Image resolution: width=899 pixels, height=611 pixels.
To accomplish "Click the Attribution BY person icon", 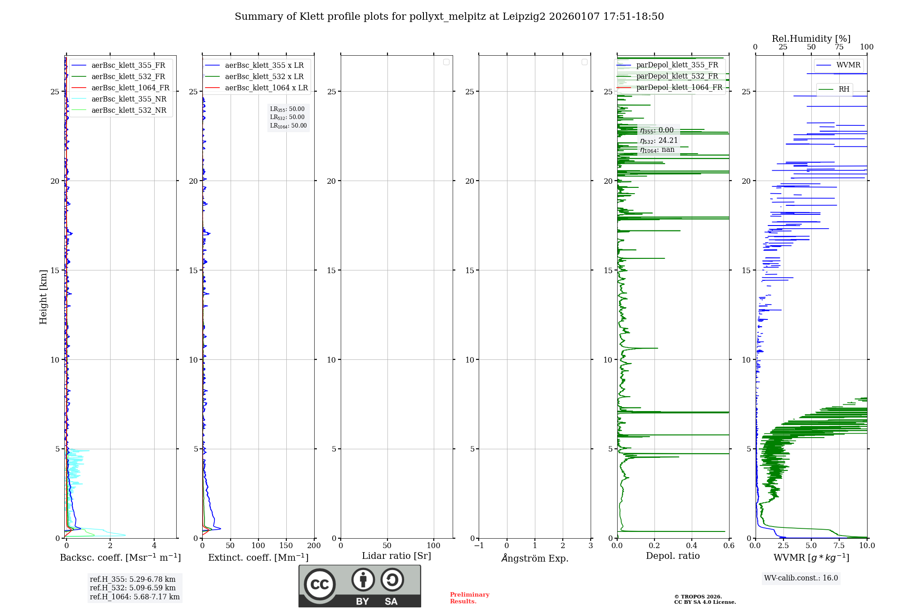I will click(x=363, y=580).
